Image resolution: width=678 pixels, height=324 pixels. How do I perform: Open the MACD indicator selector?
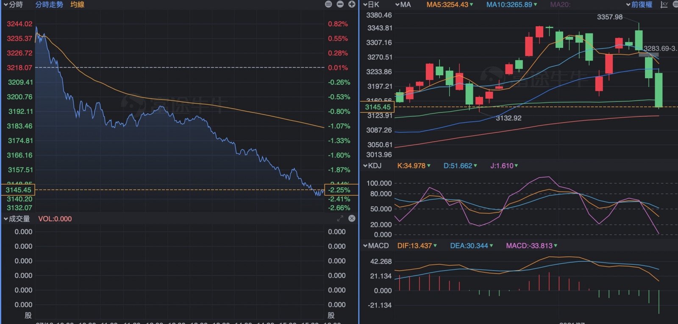[x=376, y=246]
